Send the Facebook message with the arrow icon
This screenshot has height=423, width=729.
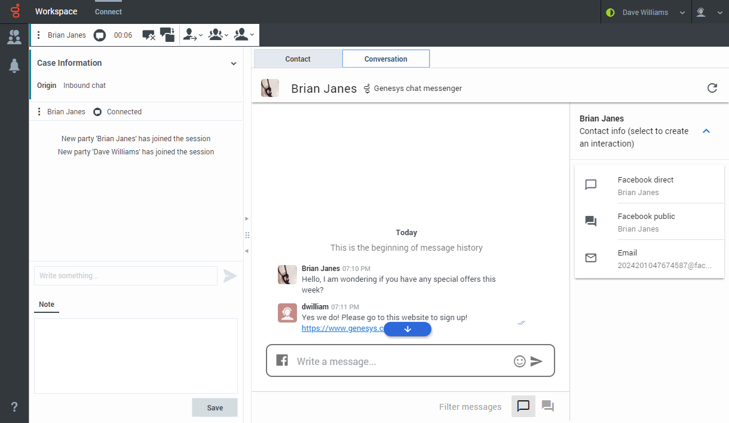pos(537,361)
